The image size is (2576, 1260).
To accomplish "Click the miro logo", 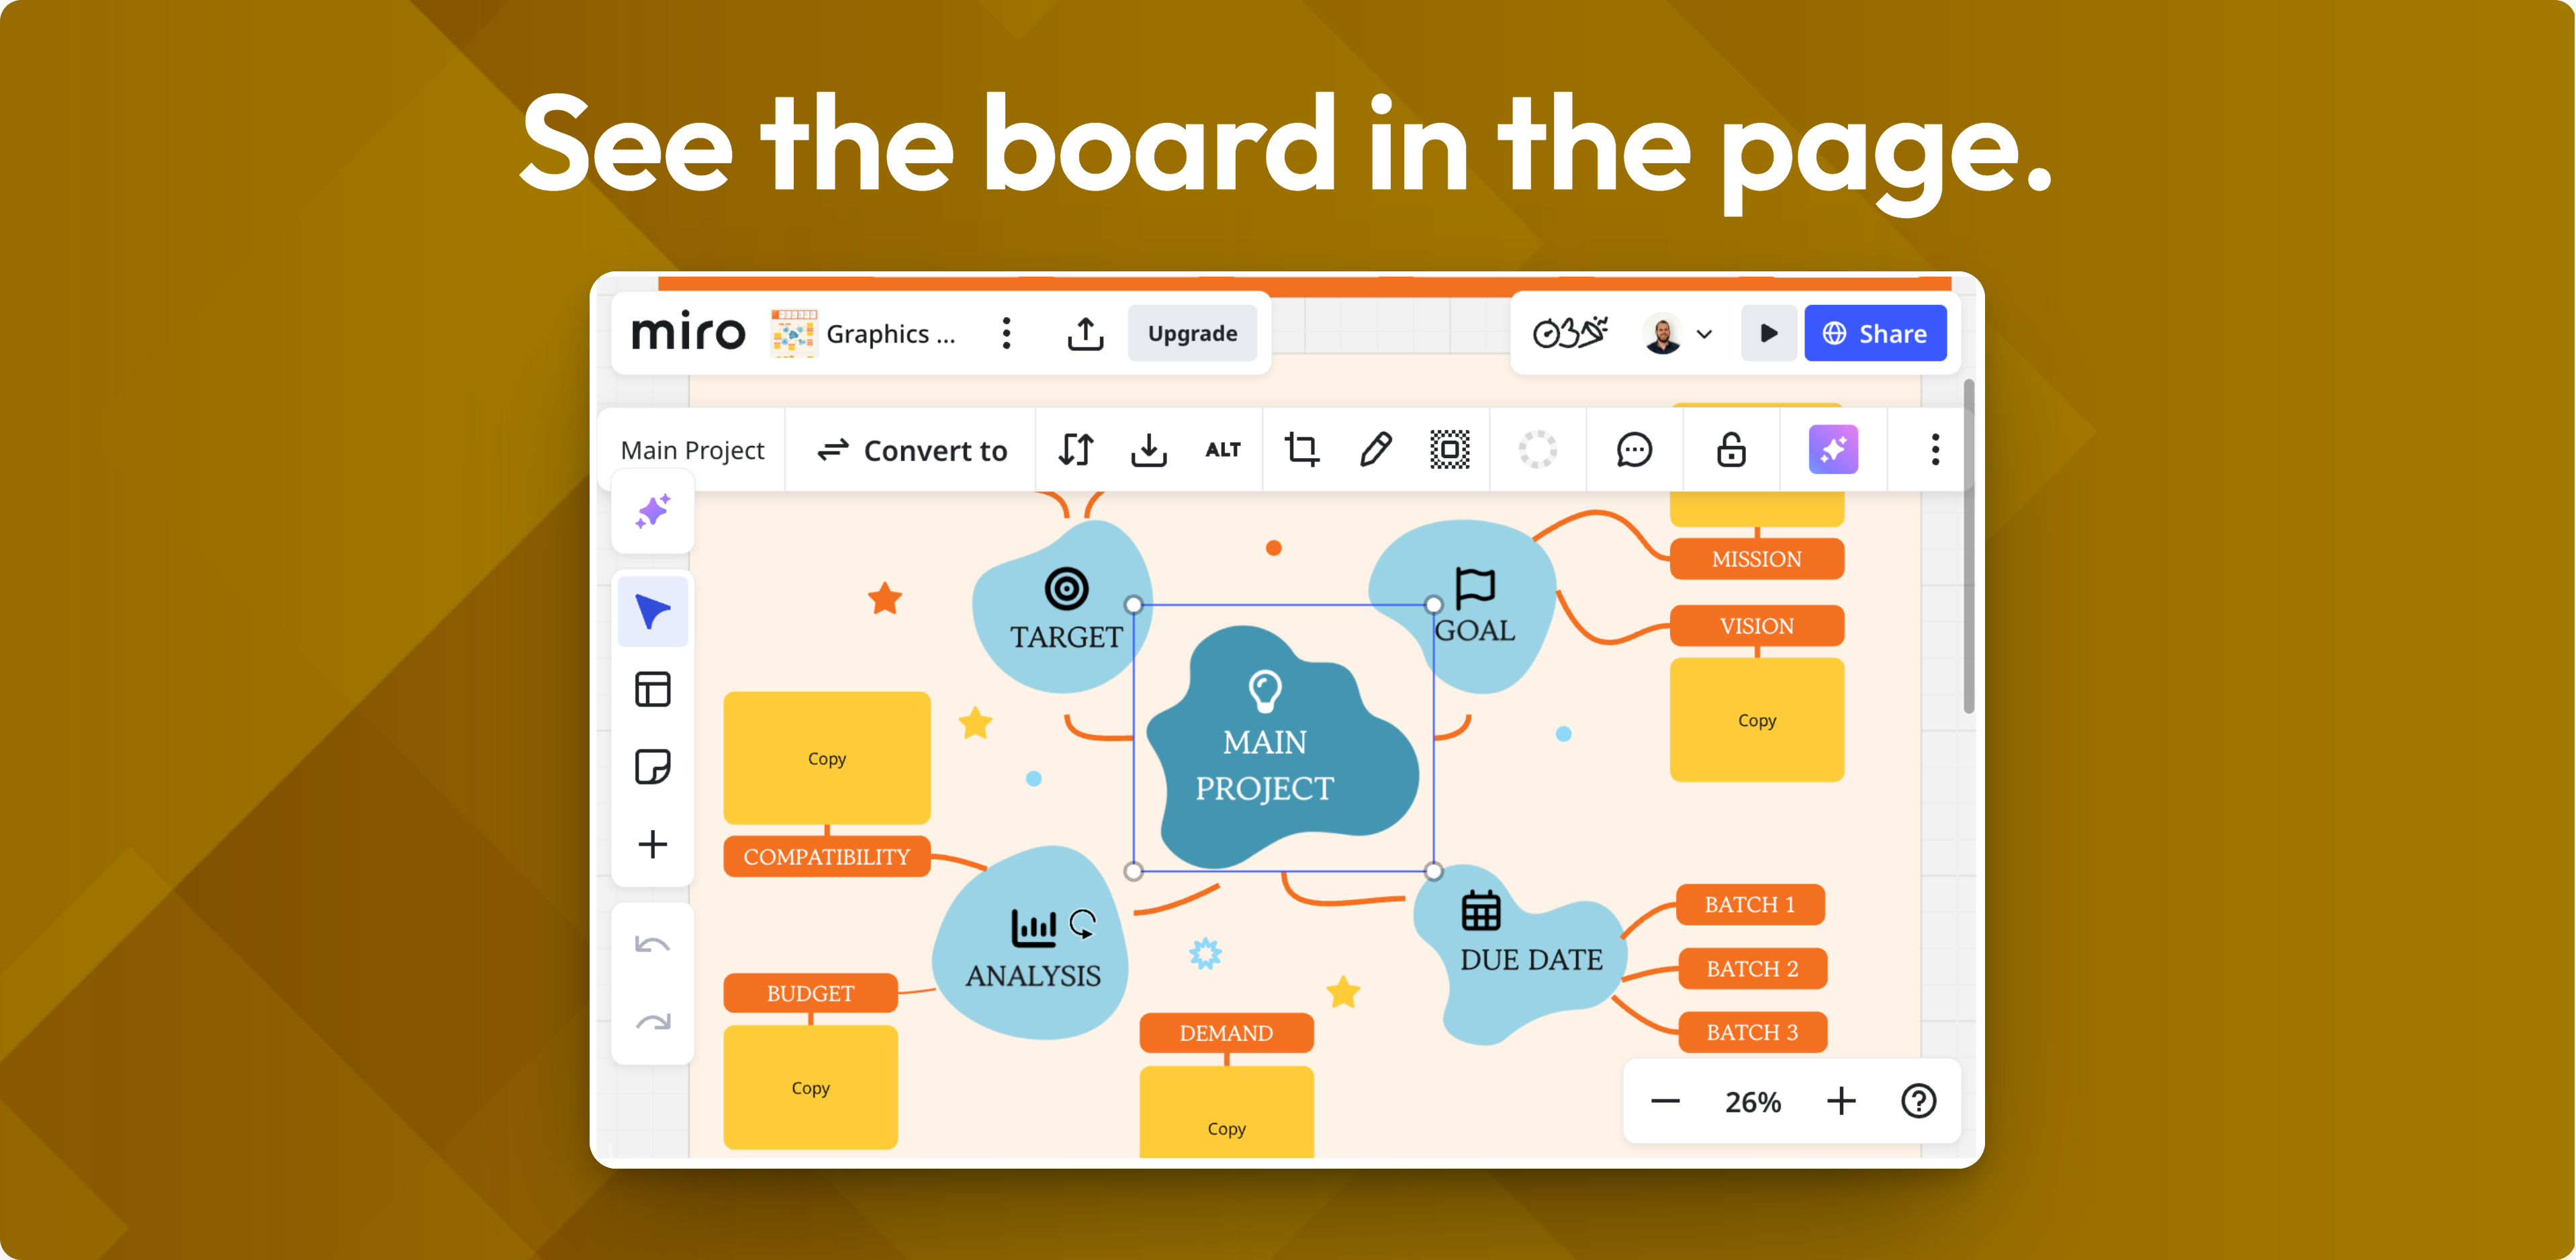I will pos(688,332).
